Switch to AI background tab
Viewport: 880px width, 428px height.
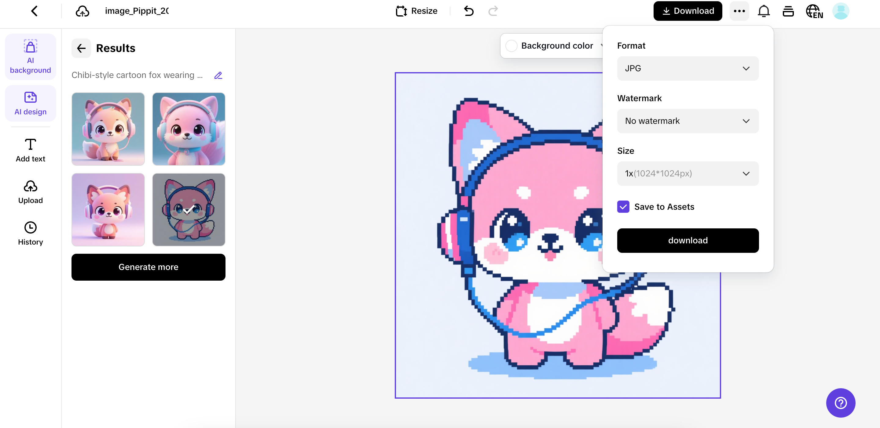coord(31,57)
